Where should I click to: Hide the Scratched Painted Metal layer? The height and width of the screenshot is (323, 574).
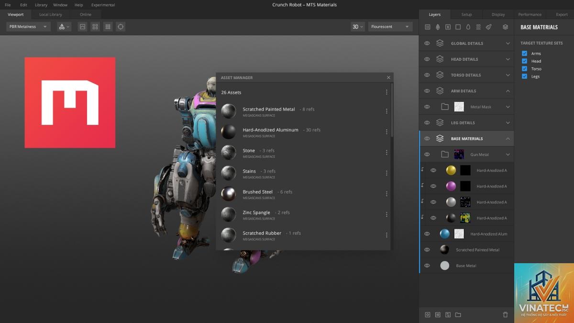click(x=427, y=250)
